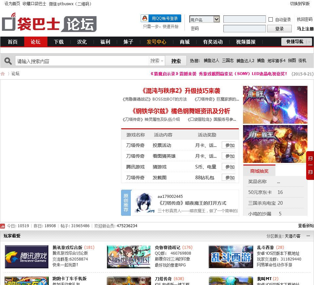Click the 收藏口袋巴士 link

(x=34, y=4)
